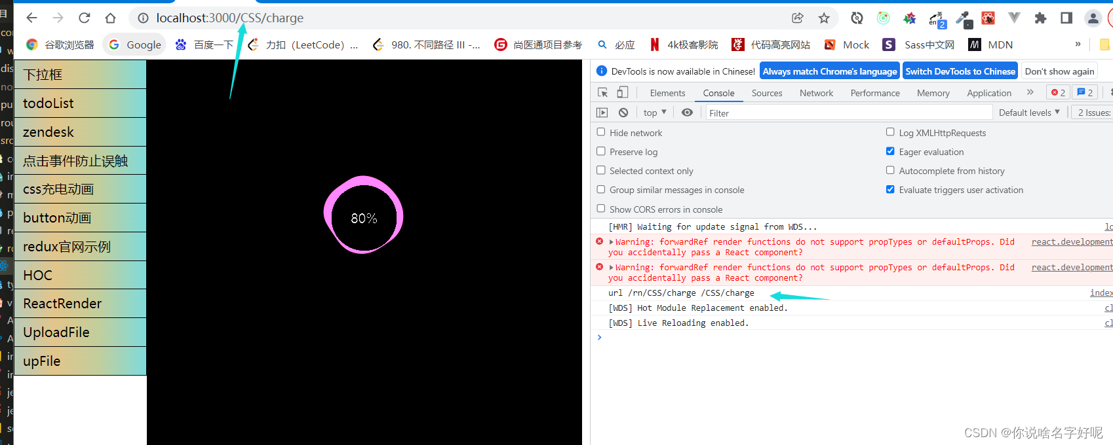The width and height of the screenshot is (1113, 445).
Task: Show more bookmarks chevron
Action: point(1078,44)
